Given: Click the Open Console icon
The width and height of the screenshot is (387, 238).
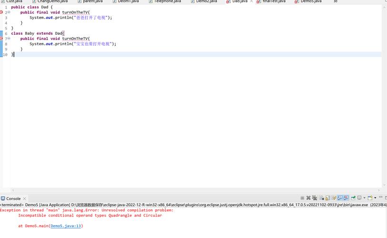Looking at the screenshot, I should [x=370, y=198].
